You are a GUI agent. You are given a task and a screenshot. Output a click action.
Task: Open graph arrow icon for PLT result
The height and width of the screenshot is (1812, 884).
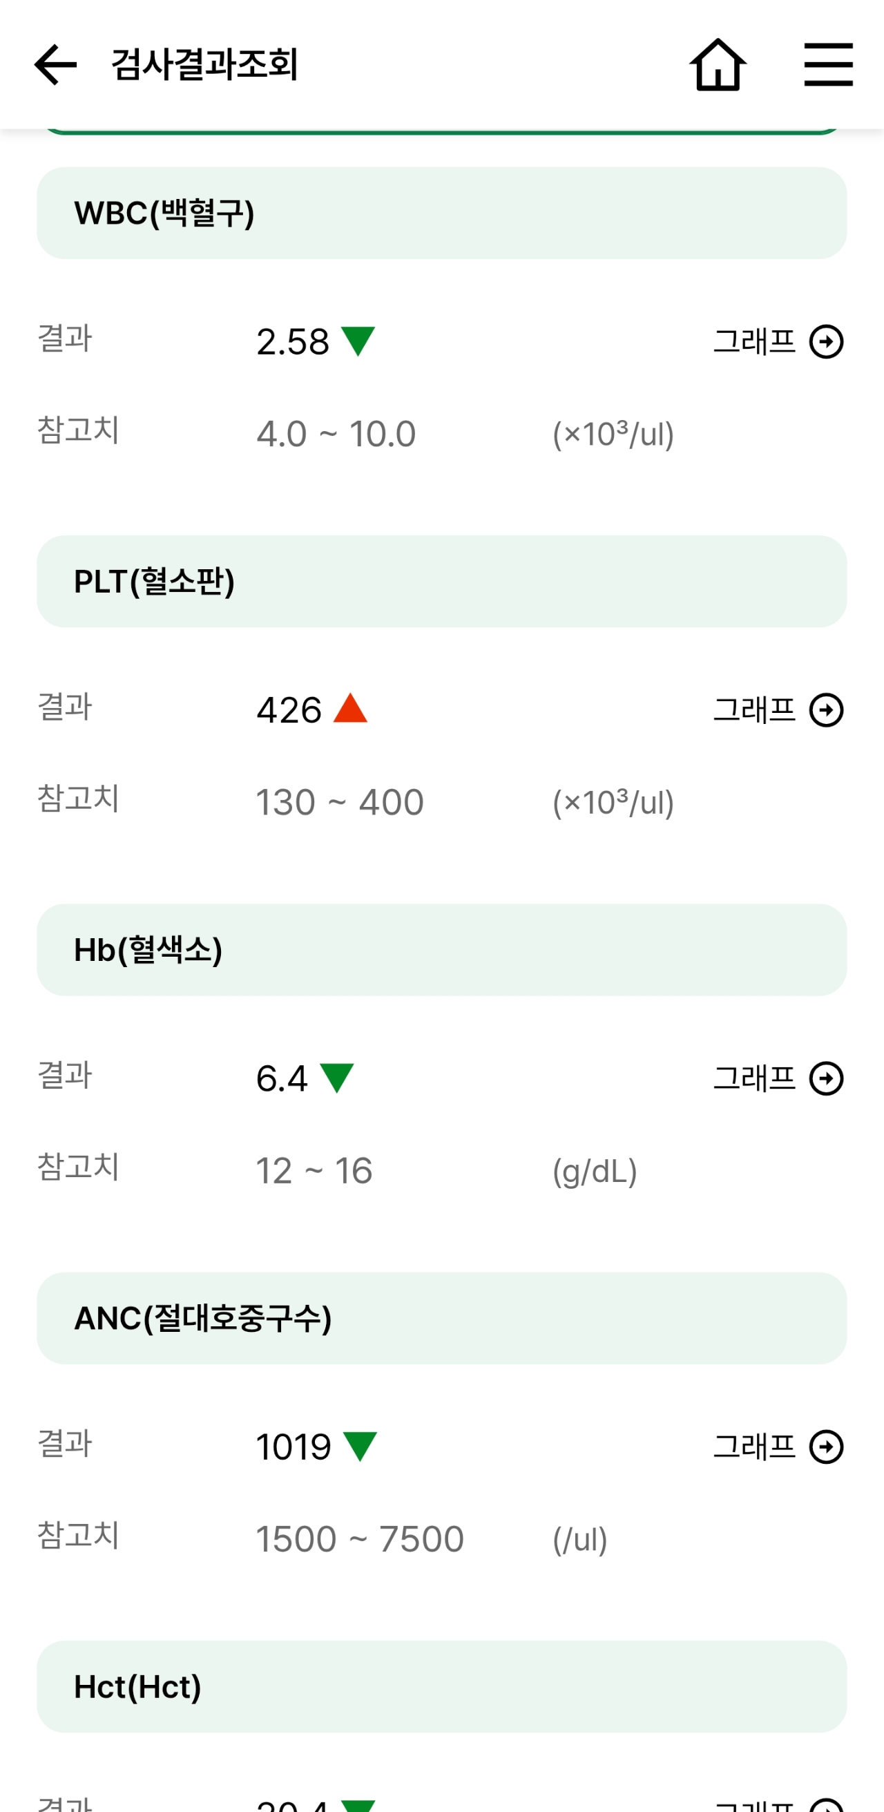coord(826,709)
